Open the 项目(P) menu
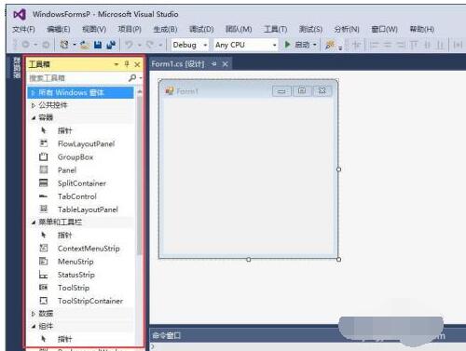The height and width of the screenshot is (351, 466). point(130,29)
